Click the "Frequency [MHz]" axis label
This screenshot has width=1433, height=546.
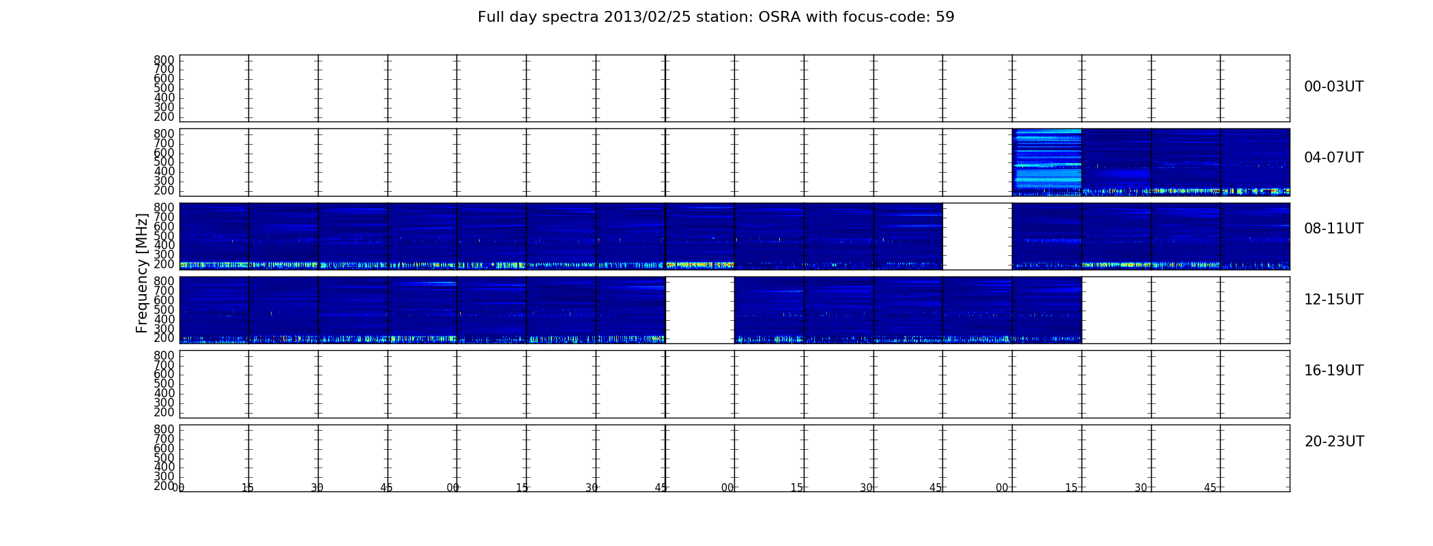142,273
